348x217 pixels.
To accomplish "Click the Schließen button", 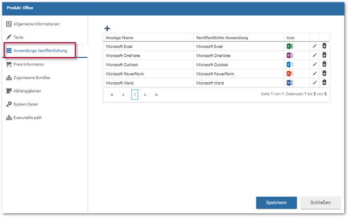I will coord(320,202).
